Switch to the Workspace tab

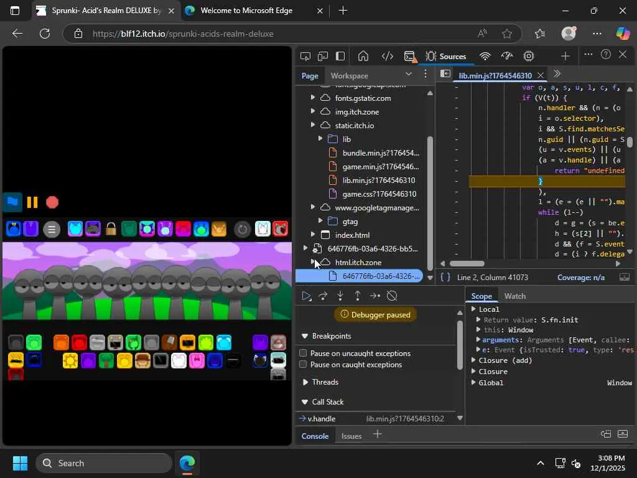349,76
